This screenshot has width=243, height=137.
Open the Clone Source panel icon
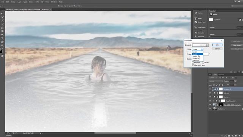pos(196,27)
